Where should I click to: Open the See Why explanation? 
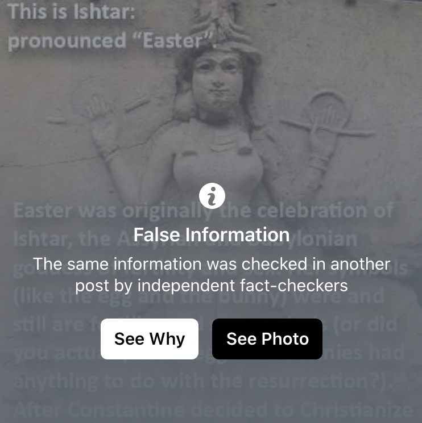pyautogui.click(x=150, y=339)
